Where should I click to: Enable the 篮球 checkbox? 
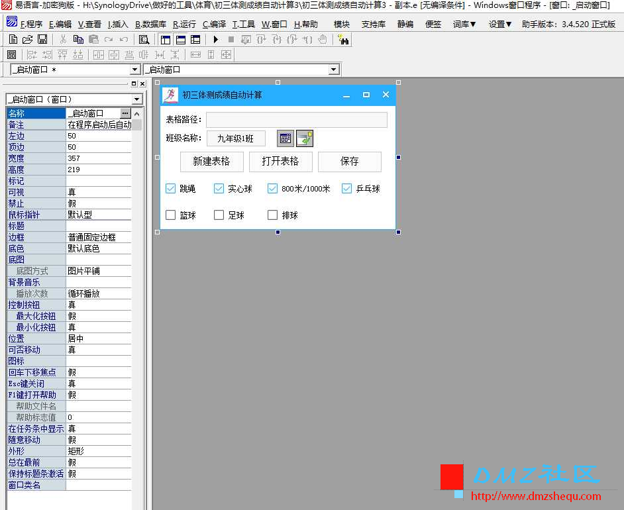[170, 214]
